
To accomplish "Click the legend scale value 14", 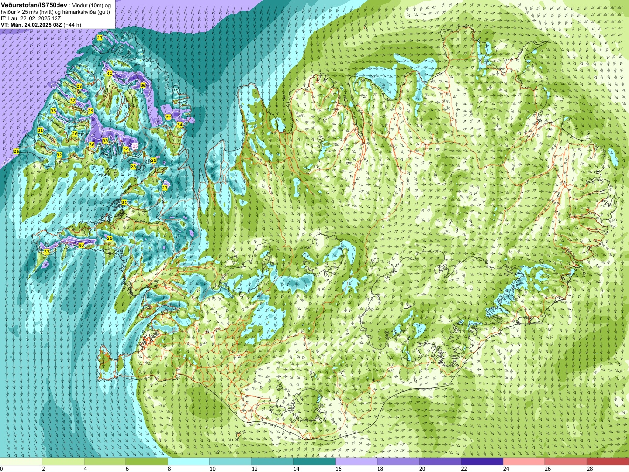I will point(296,469).
